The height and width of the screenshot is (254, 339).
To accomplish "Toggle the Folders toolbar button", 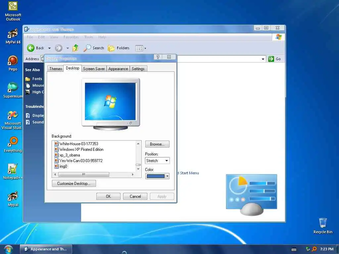I will click(x=119, y=48).
